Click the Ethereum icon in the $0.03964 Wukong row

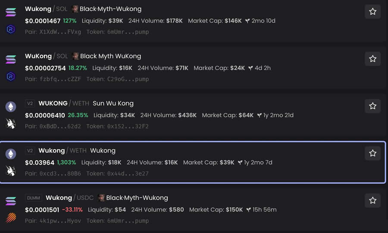pos(11,154)
